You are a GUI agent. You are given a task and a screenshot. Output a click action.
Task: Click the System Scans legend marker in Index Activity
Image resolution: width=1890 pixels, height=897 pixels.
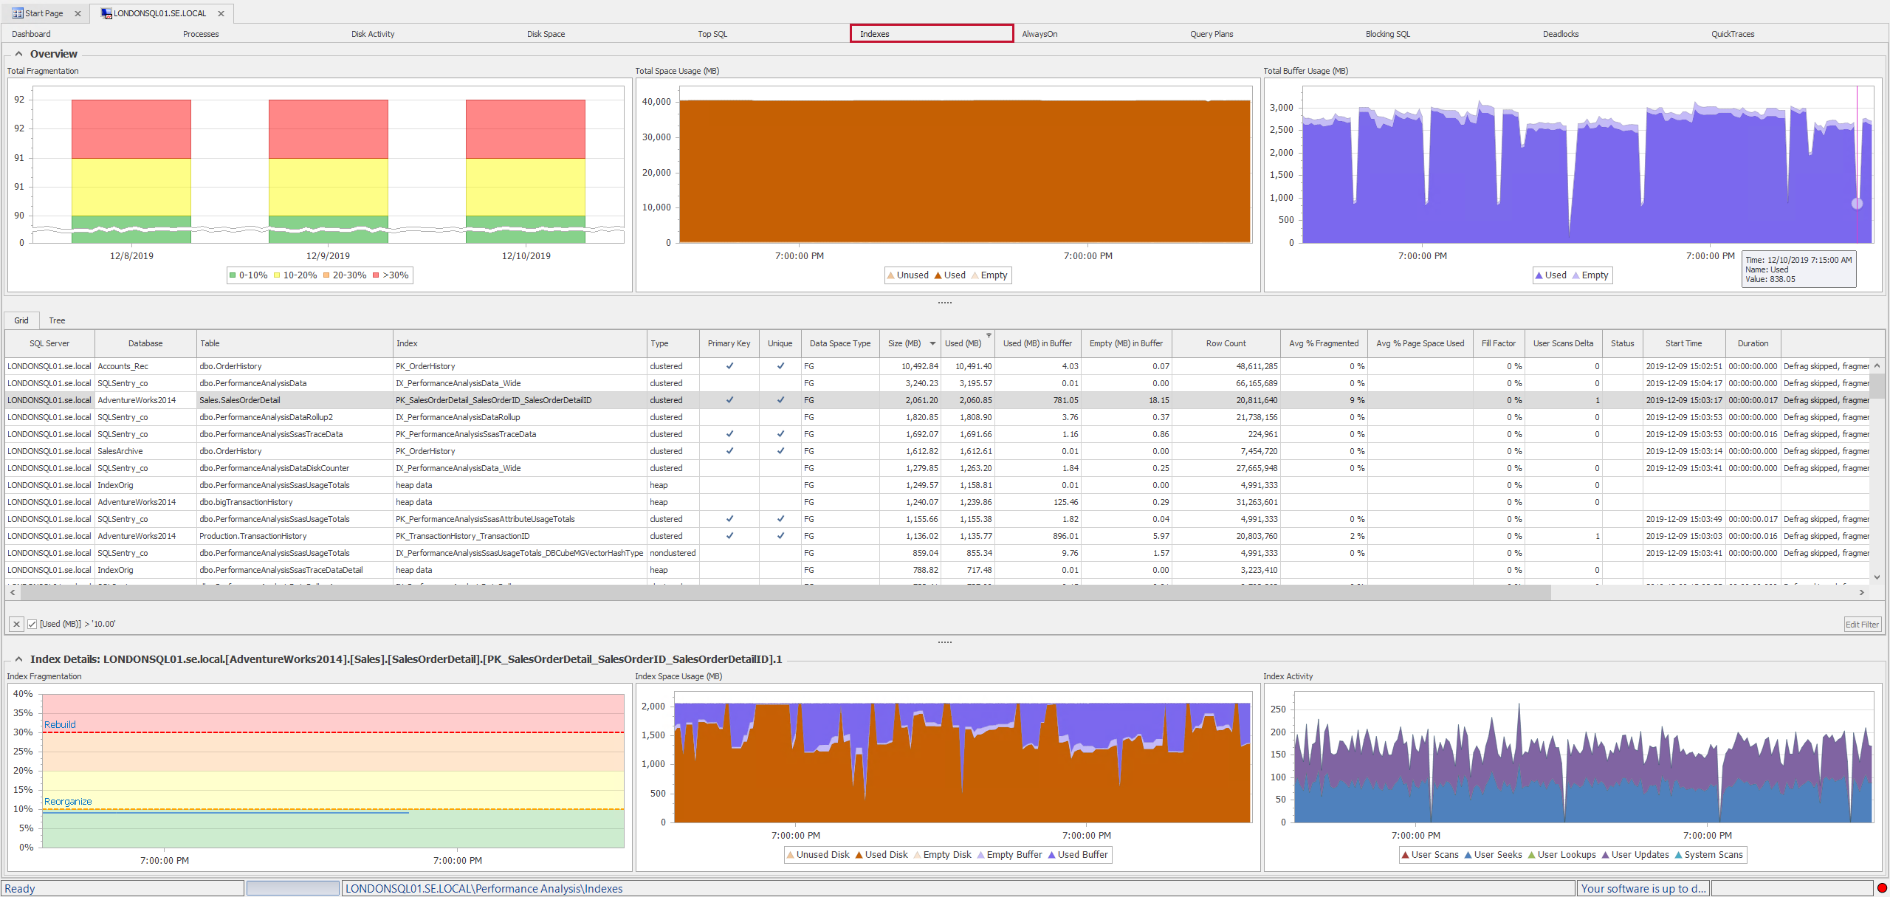point(1680,855)
